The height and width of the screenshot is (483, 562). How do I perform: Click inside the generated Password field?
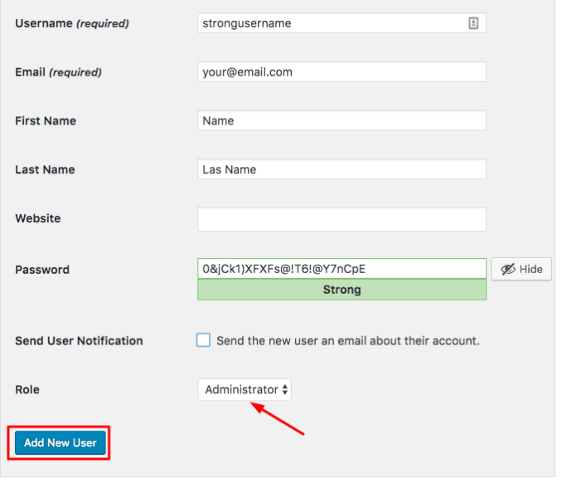click(342, 269)
